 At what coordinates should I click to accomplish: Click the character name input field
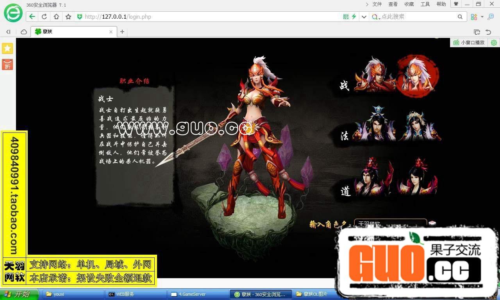(390, 223)
